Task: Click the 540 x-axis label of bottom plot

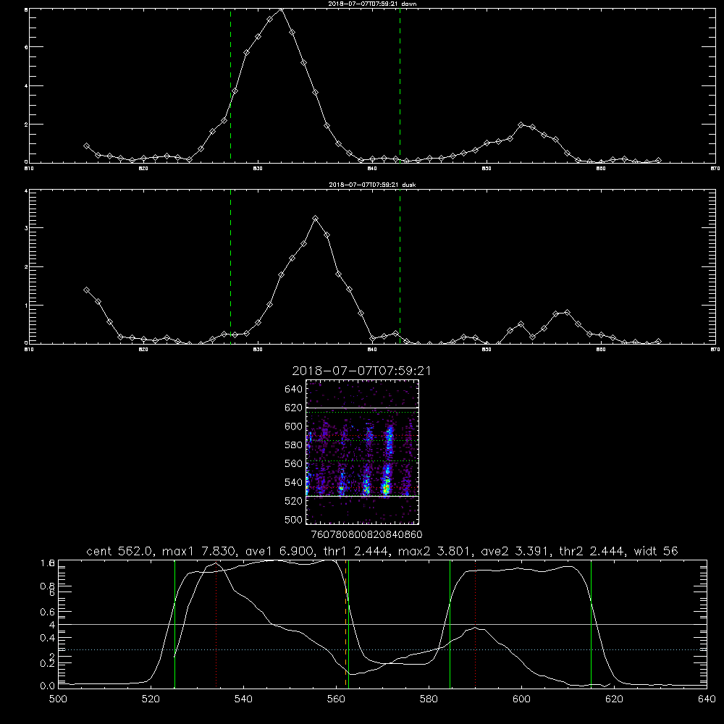Action: (x=243, y=699)
